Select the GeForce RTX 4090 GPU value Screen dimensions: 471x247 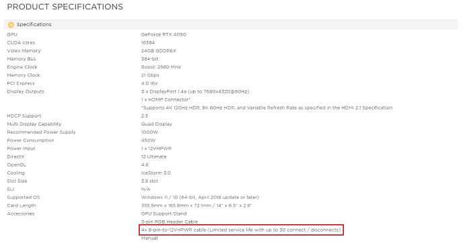[164, 34]
